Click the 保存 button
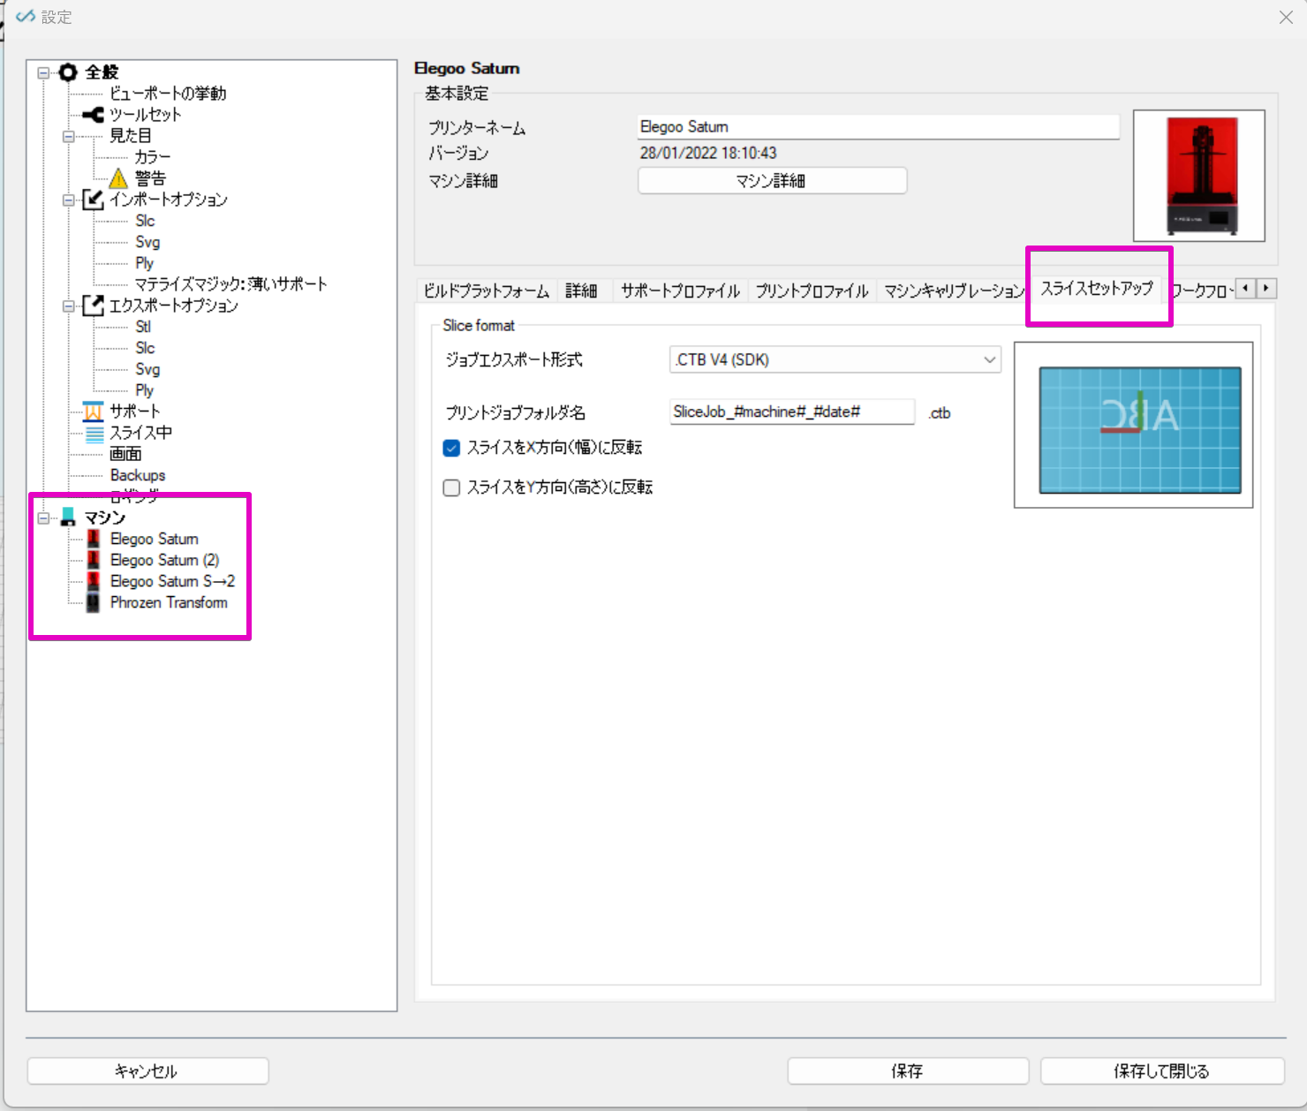This screenshot has height=1111, width=1307. 908,1071
